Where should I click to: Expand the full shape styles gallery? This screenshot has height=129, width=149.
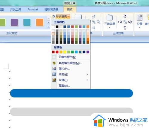[x=49, y=27]
